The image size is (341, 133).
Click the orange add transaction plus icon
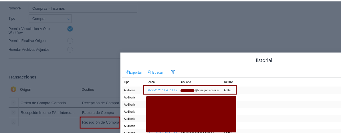(13, 89)
